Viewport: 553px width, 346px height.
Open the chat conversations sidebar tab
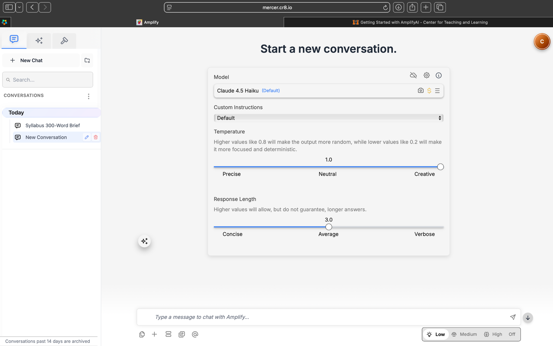click(x=14, y=40)
